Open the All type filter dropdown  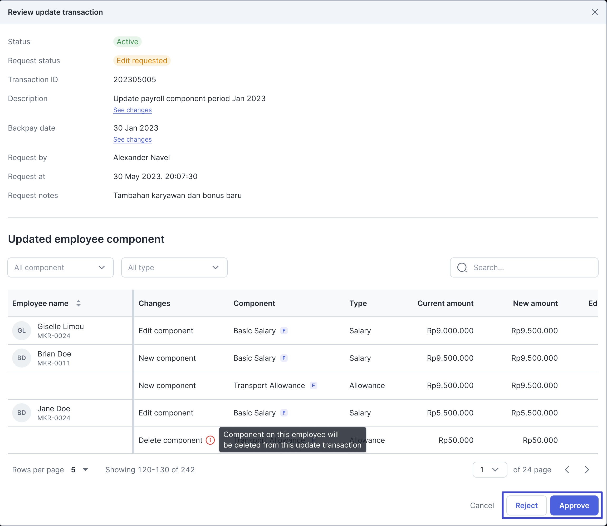click(x=174, y=267)
